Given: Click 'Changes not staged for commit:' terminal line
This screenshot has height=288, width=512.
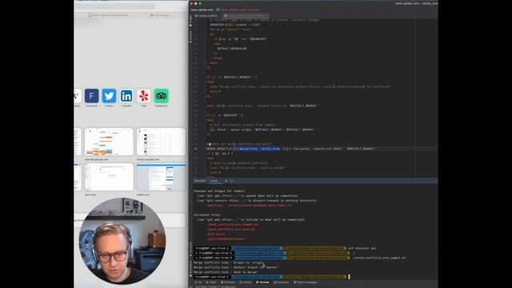Looking at the screenshot, I should click(220, 191).
